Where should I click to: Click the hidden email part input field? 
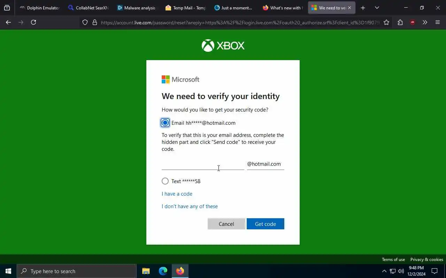(x=203, y=164)
